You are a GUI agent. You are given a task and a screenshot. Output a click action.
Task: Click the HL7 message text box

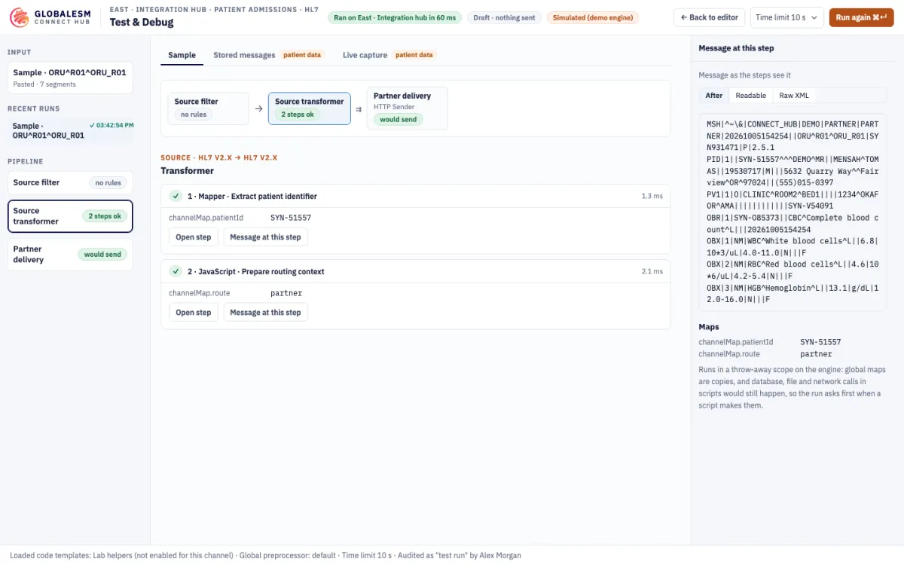tap(793, 212)
